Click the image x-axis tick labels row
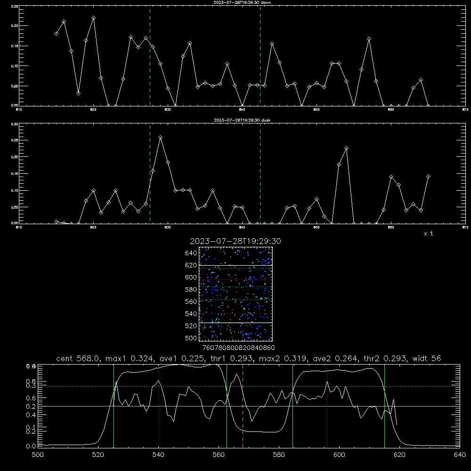 tap(238, 348)
